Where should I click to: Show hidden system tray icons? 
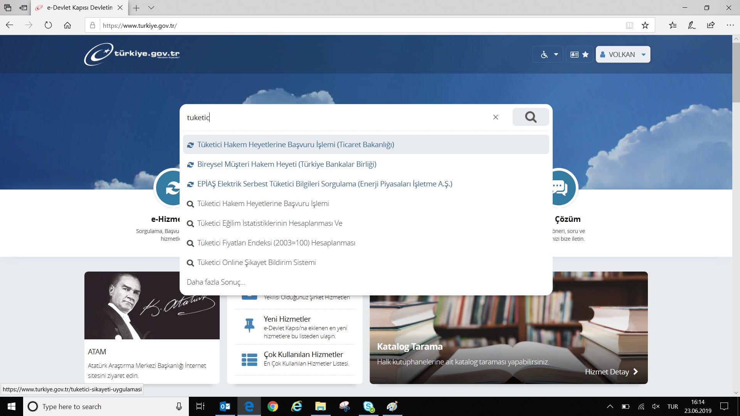click(x=610, y=406)
